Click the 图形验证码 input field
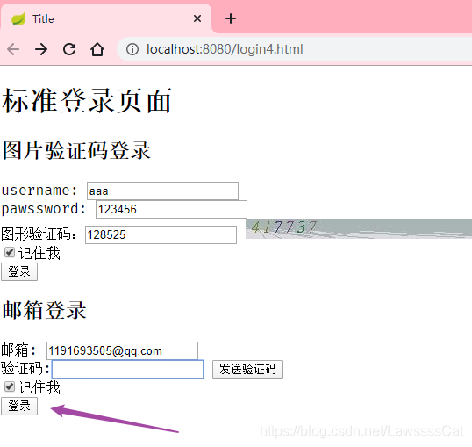This screenshot has width=472, height=447. pos(161,234)
